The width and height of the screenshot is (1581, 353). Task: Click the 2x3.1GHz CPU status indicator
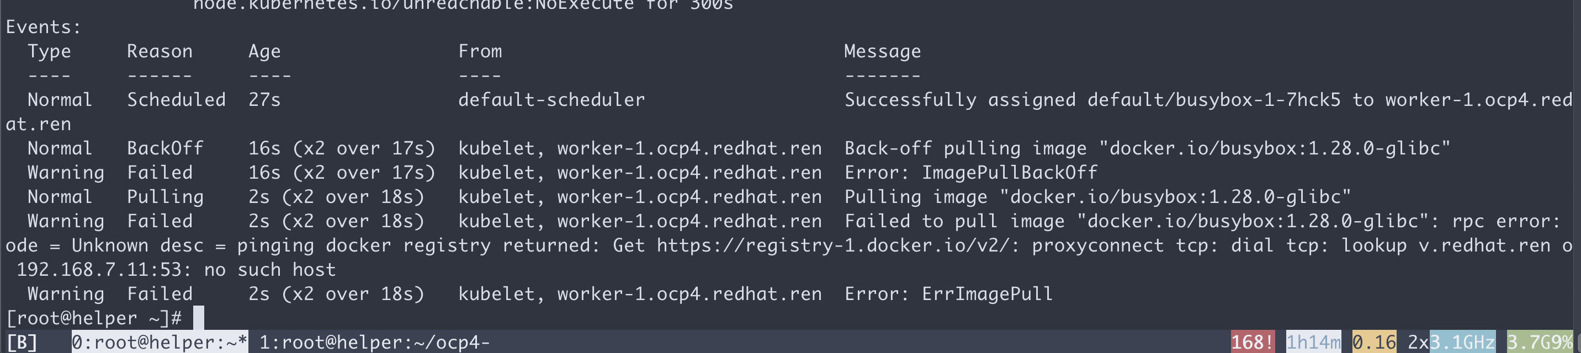tap(1451, 342)
